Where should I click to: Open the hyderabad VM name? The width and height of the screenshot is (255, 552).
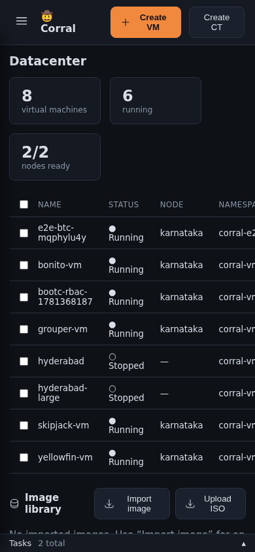pyautogui.click(x=61, y=361)
